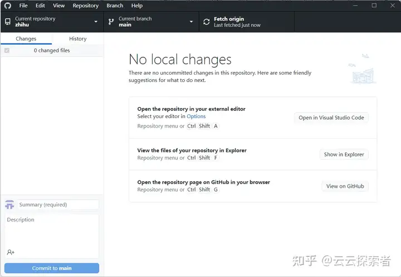Open the File menu
401x277 pixels.
(23, 6)
